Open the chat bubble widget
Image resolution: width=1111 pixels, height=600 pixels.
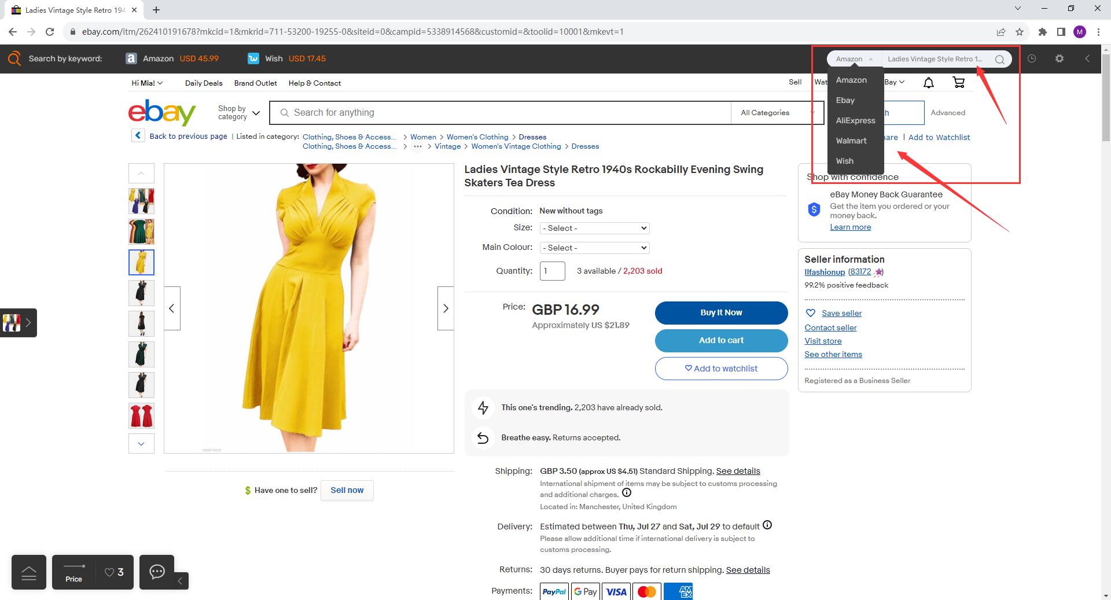157,572
